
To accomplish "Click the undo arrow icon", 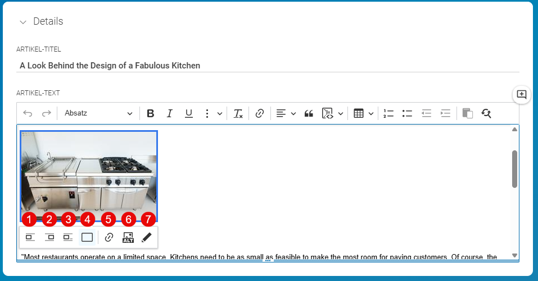I will pos(28,113).
